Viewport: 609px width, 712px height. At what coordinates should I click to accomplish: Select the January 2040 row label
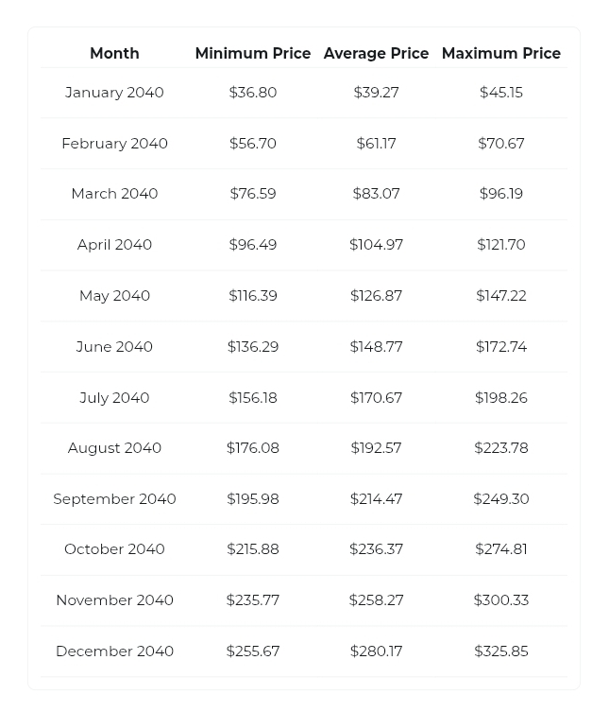[x=114, y=92]
